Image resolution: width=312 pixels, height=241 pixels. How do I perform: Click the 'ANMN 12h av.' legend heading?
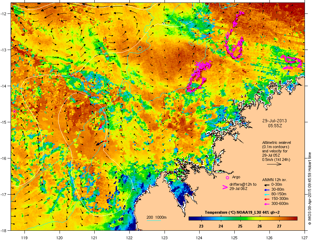274,180
